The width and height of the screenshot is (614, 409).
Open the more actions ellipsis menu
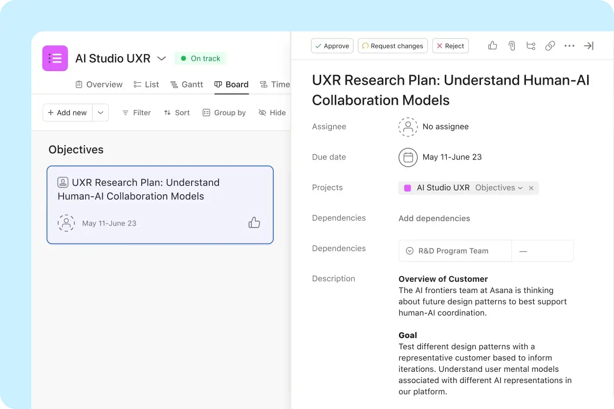(570, 45)
